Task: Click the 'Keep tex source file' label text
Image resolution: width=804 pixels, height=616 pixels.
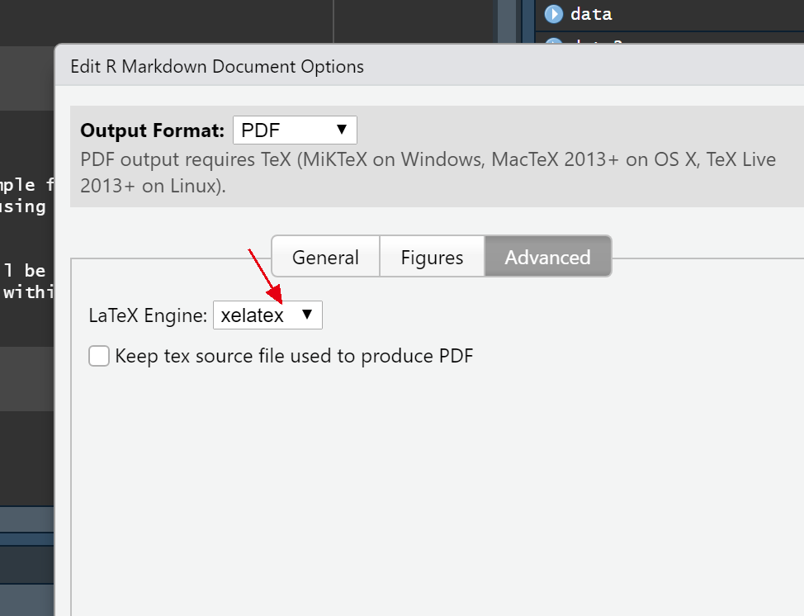Action: pyautogui.click(x=294, y=356)
